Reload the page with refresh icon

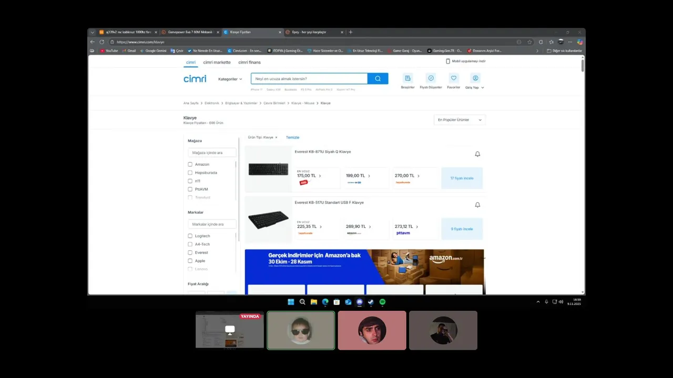point(101,42)
